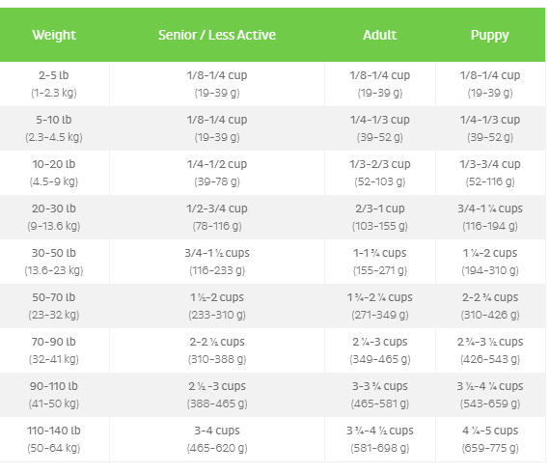Select the 70-90 lb weight cell
The width and height of the screenshot is (549, 473).
click(x=54, y=350)
